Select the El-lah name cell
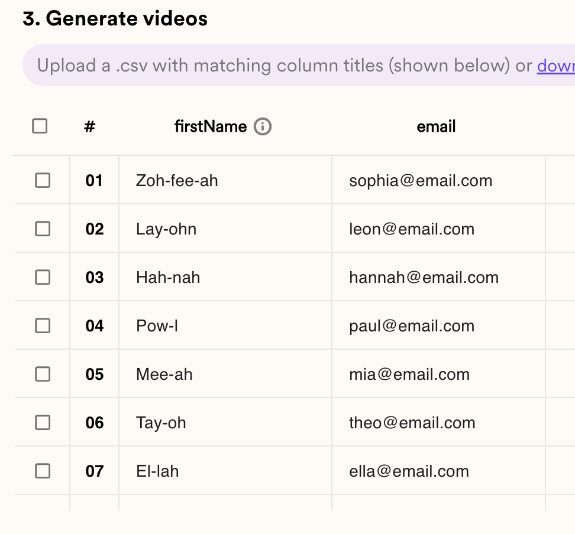Screen dimensions: 575x534 pos(225,471)
